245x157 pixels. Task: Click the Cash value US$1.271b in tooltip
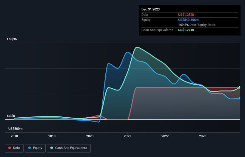tap(186, 30)
